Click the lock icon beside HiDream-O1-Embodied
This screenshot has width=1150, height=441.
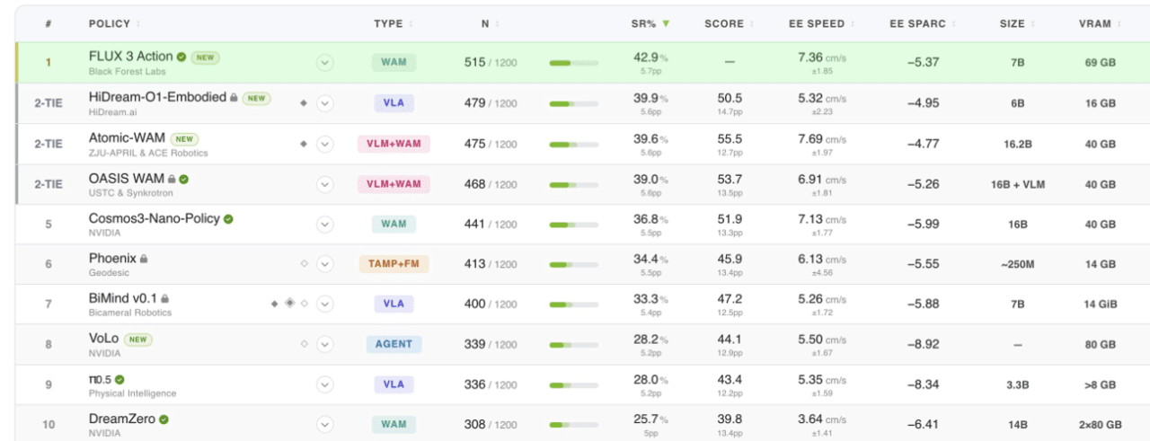point(234,98)
